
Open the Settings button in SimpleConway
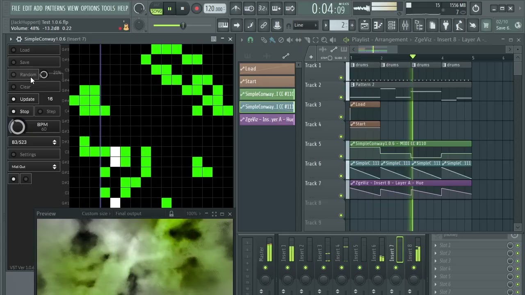[34, 154]
